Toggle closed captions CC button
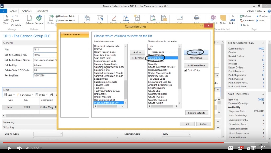Screen dimensions: 271x153 (x=231, y=148)
